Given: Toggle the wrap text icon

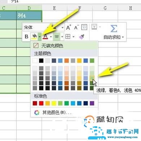Looking at the screenshot, I should pyautogui.click(x=84, y=27).
